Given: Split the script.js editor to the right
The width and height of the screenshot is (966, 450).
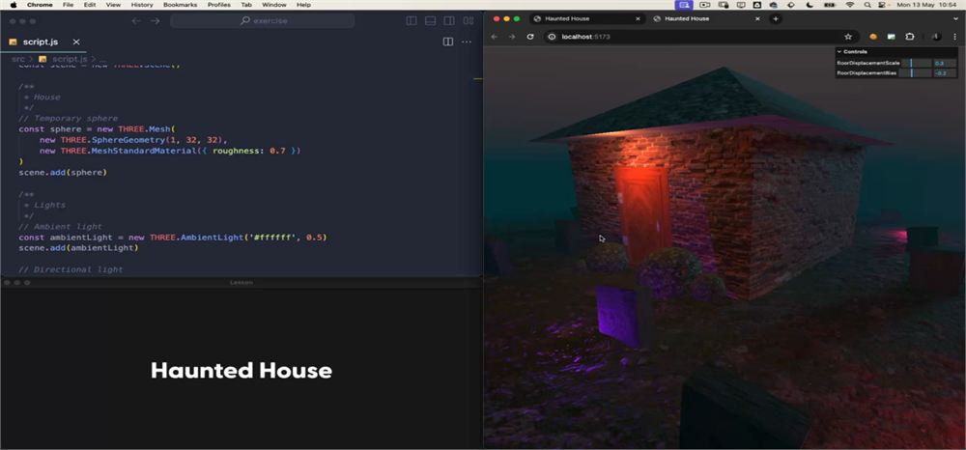Looking at the screenshot, I should 448,42.
